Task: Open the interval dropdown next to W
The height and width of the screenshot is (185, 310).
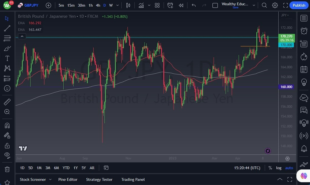Action: pos(117,5)
